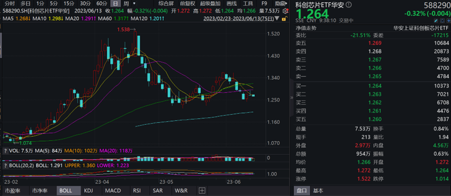The image size is (451, 196).
Task: Click the VOL indicator help question mark
Action: point(5,150)
